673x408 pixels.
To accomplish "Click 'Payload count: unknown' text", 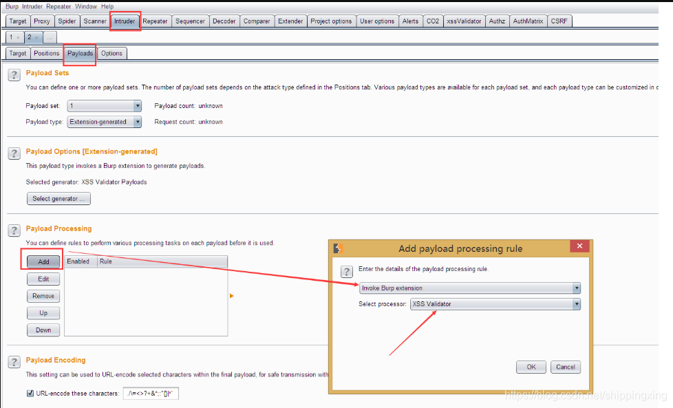I will [189, 105].
